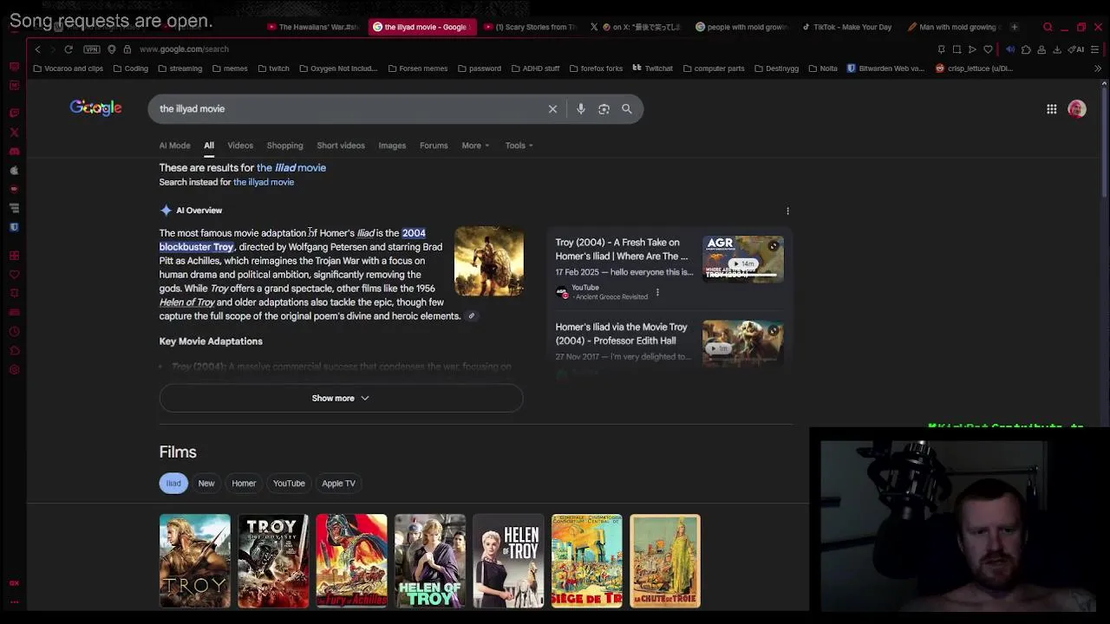Open the Forsen memes bookmarks folder
The image size is (1110, 624).
click(x=418, y=68)
